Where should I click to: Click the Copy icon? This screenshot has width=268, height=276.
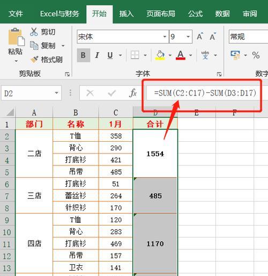[x=34, y=46]
